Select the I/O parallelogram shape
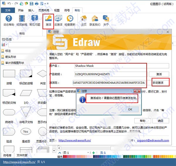Screen dimensions: 176x166 pos(26,93)
